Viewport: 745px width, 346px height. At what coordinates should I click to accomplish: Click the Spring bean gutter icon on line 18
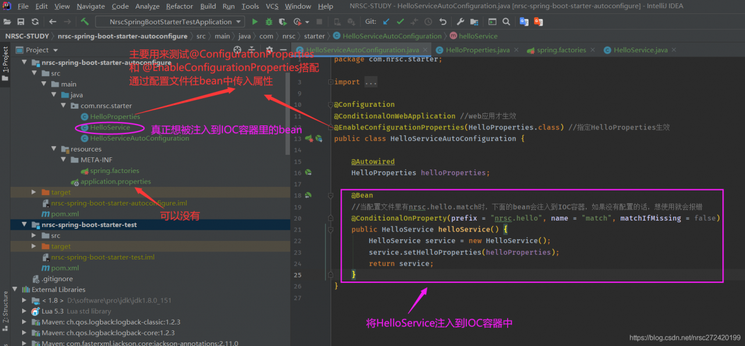pyautogui.click(x=308, y=195)
